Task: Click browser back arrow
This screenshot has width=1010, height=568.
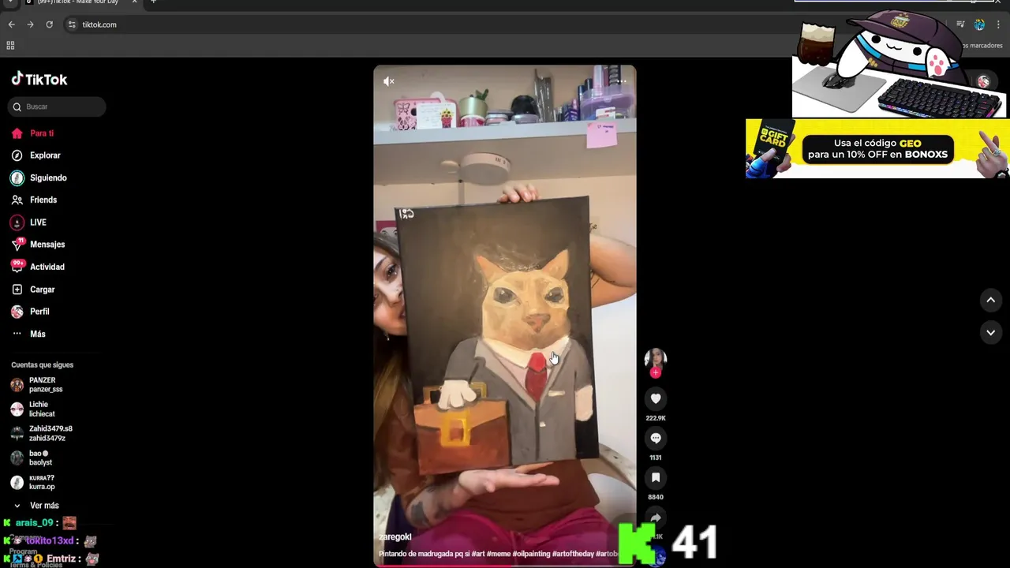Action: [x=11, y=24]
